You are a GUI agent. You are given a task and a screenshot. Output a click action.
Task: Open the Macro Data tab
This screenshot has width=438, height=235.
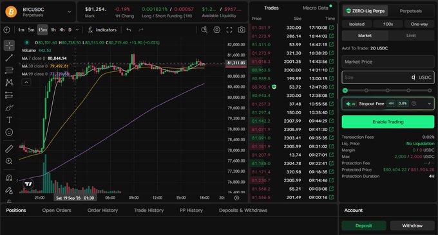click(x=316, y=8)
